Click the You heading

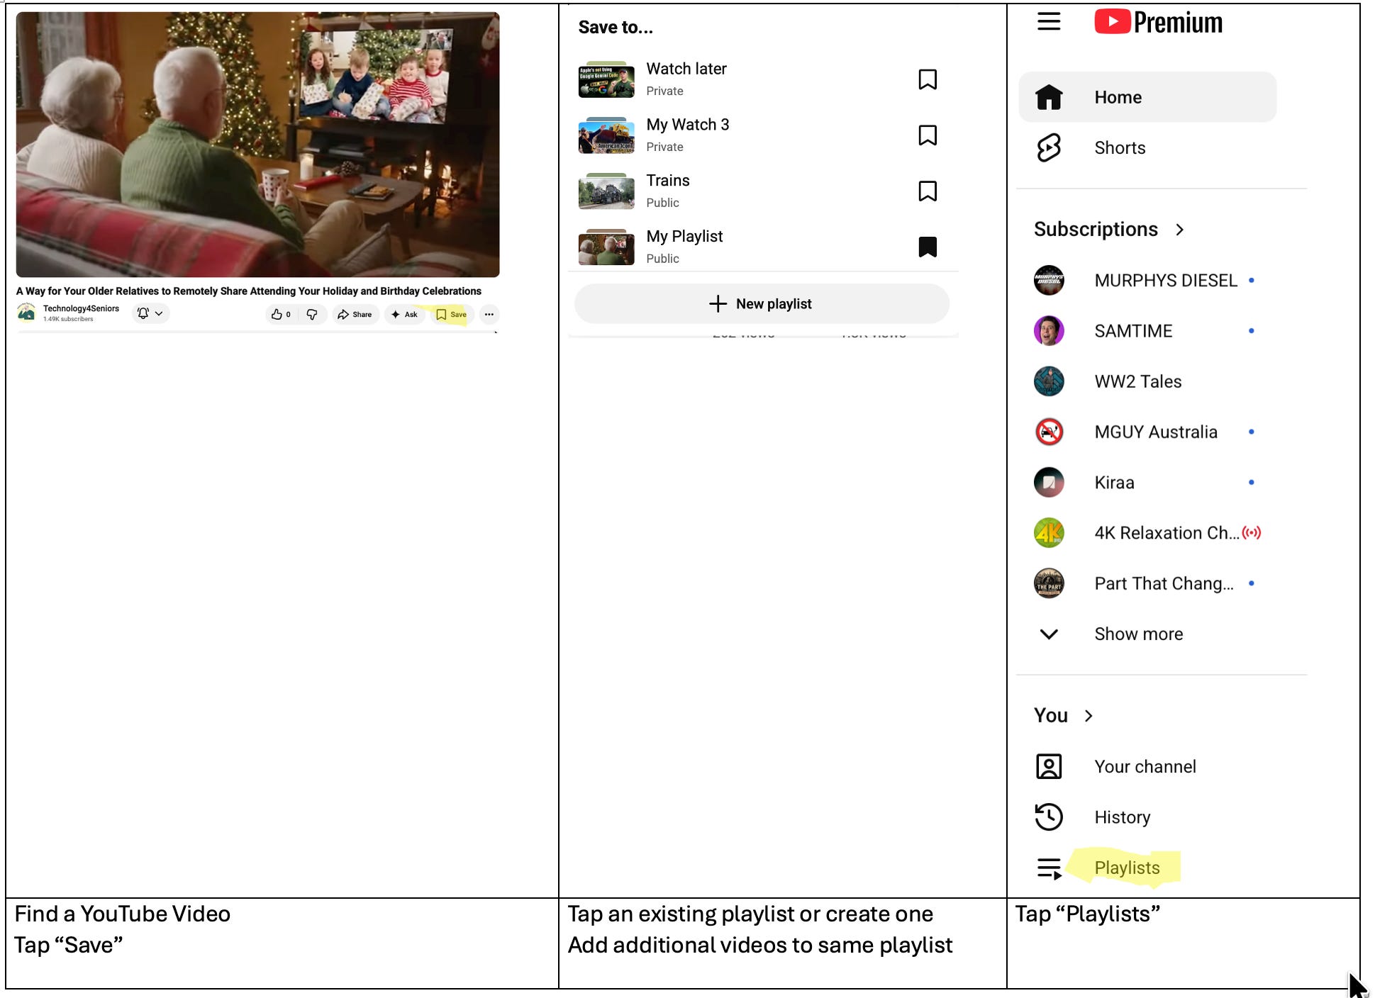click(1051, 715)
